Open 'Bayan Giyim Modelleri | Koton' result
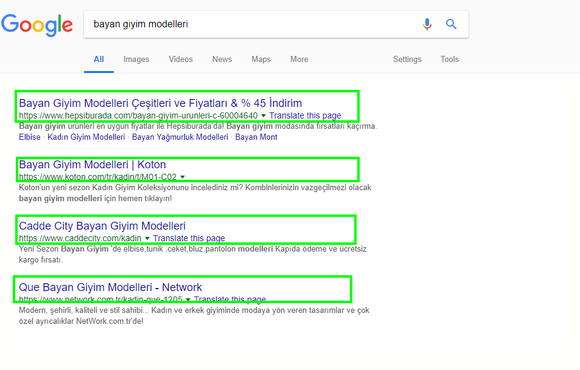Image resolution: width=580 pixels, height=370 pixels. coord(93,164)
